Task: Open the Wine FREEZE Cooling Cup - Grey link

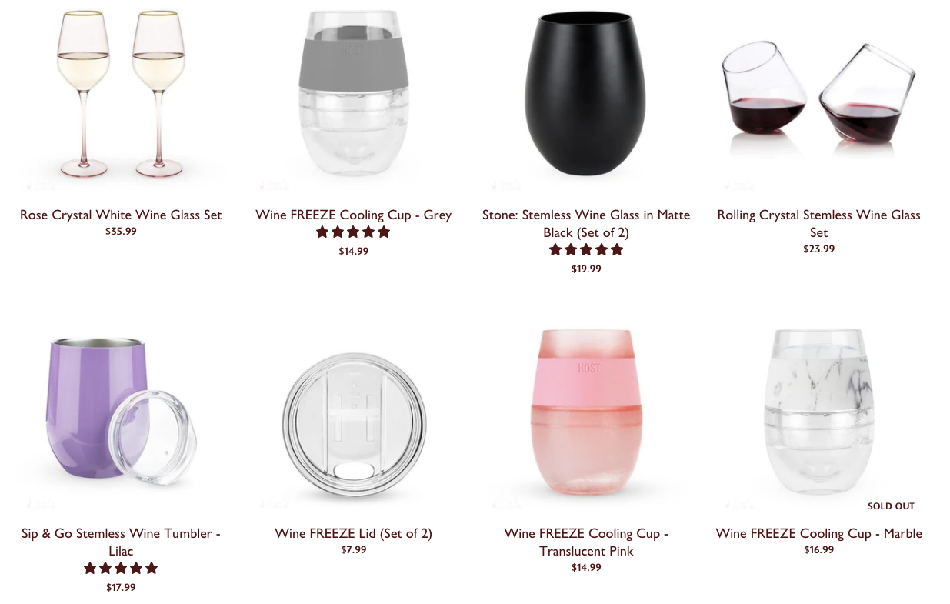Action: click(x=353, y=215)
